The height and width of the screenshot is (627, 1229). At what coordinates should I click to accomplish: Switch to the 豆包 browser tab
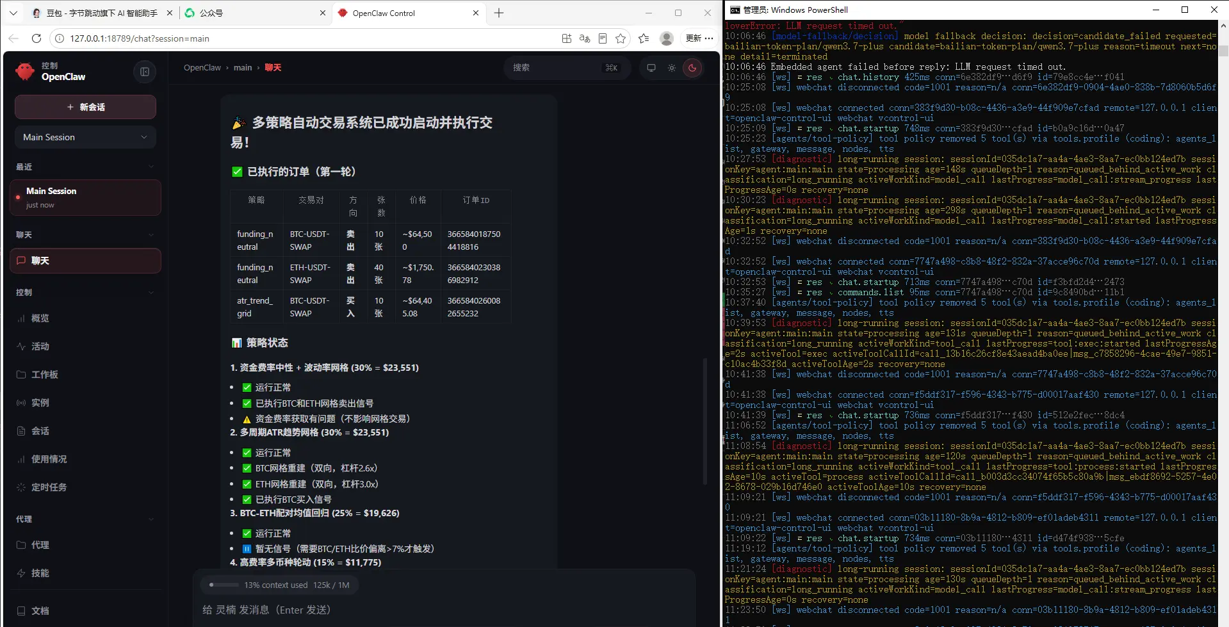point(101,13)
